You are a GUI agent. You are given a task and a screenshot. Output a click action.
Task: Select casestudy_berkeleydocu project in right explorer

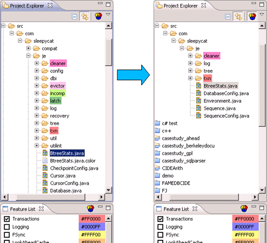pyautogui.click(x=188, y=146)
